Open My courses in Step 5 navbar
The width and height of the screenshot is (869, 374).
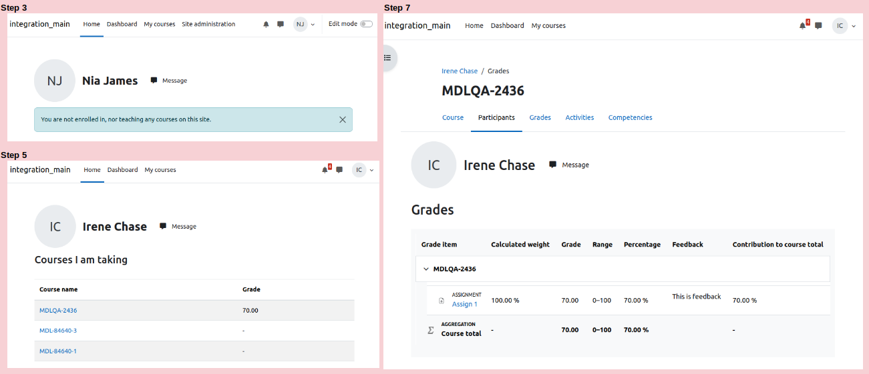point(160,170)
